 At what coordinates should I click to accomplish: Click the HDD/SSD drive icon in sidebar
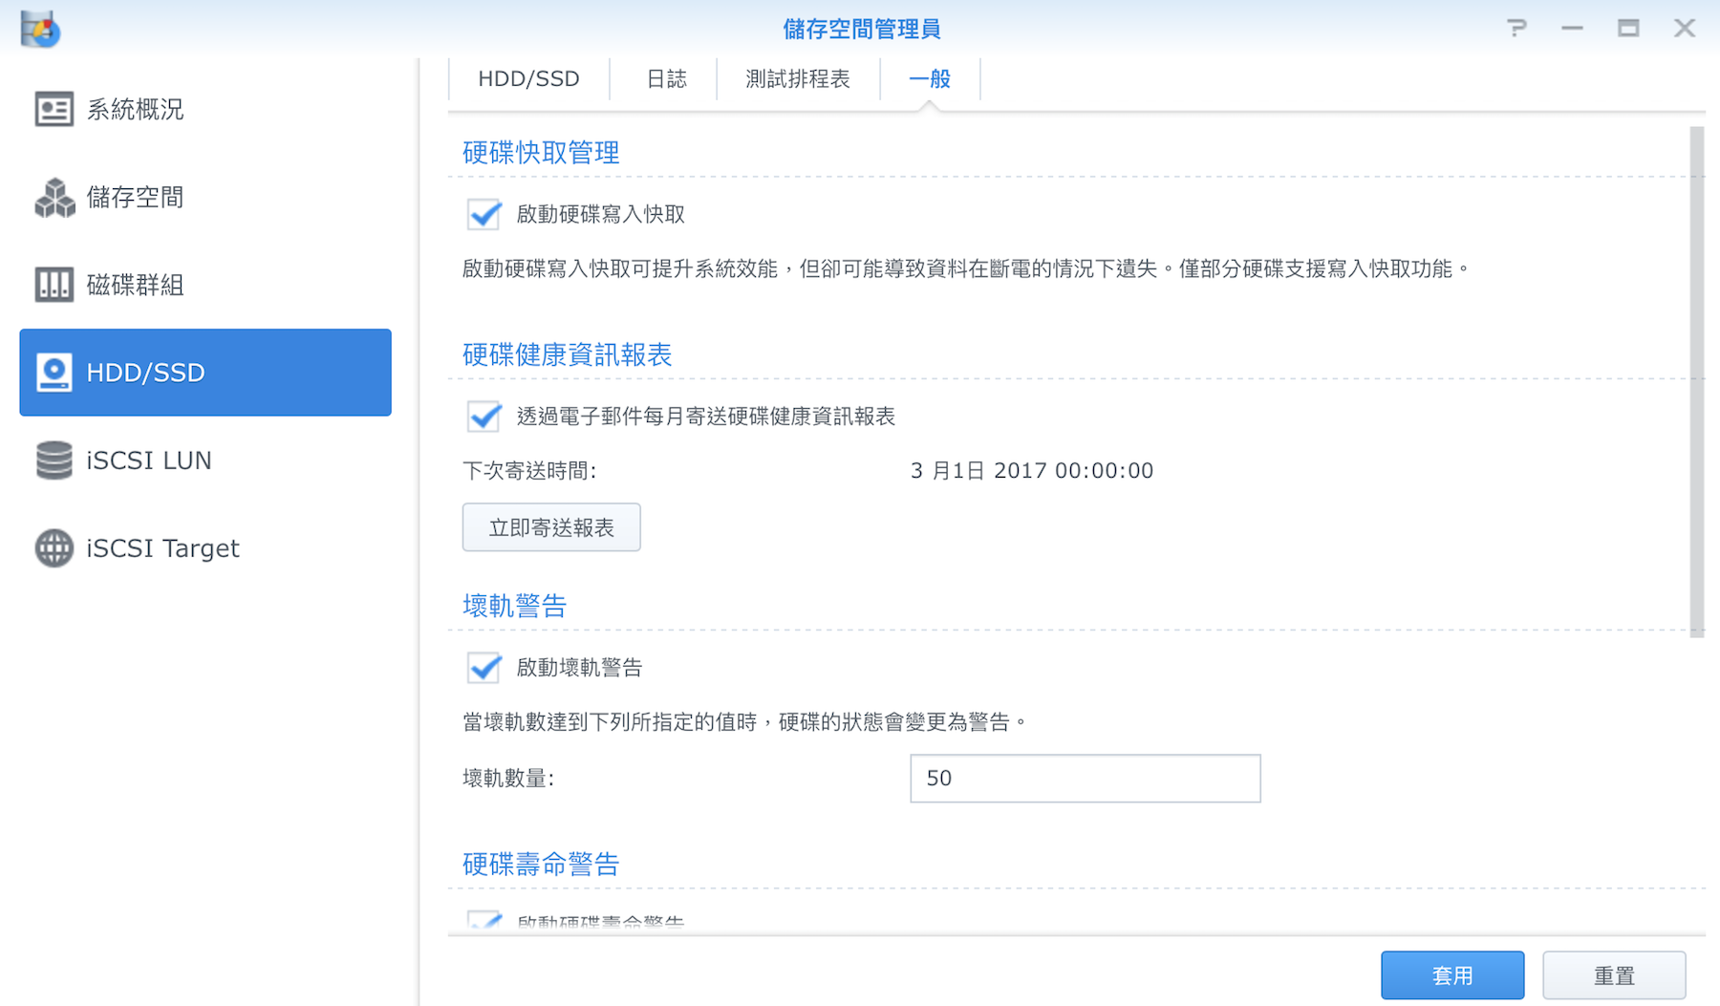[x=54, y=373]
